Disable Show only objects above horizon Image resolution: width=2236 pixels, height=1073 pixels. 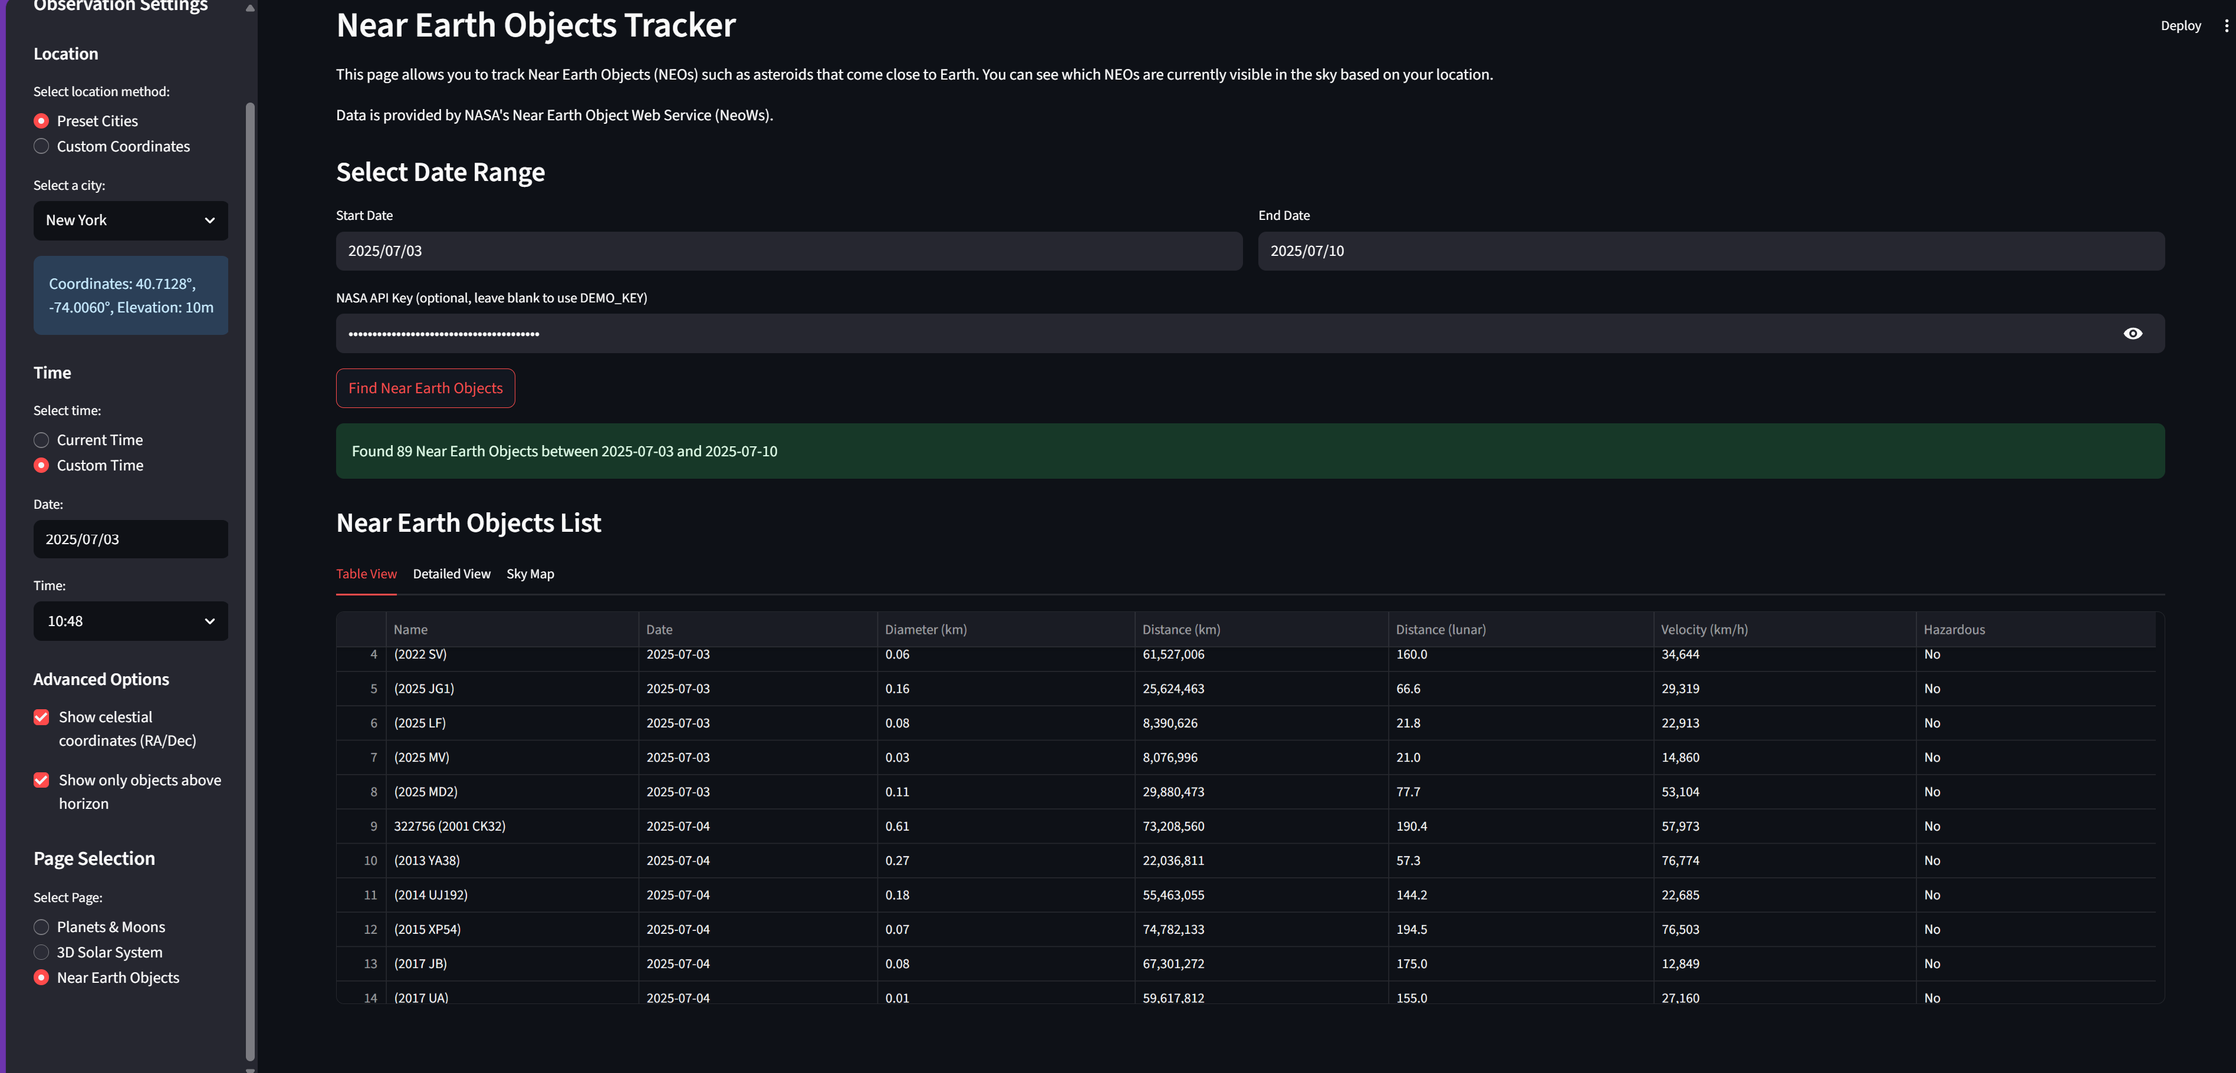click(x=42, y=781)
